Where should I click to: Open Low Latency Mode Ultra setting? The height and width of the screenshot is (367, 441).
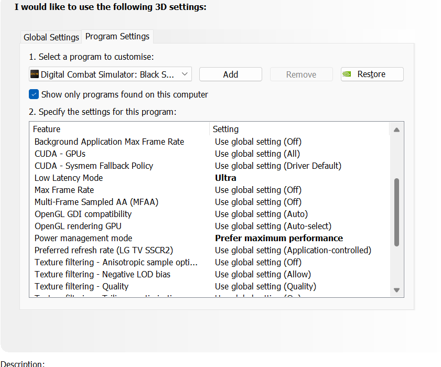click(226, 178)
